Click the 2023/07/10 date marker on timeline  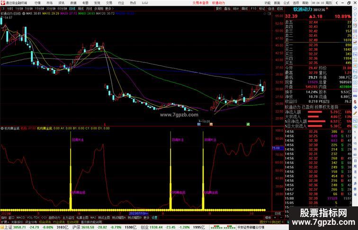pos(139,213)
